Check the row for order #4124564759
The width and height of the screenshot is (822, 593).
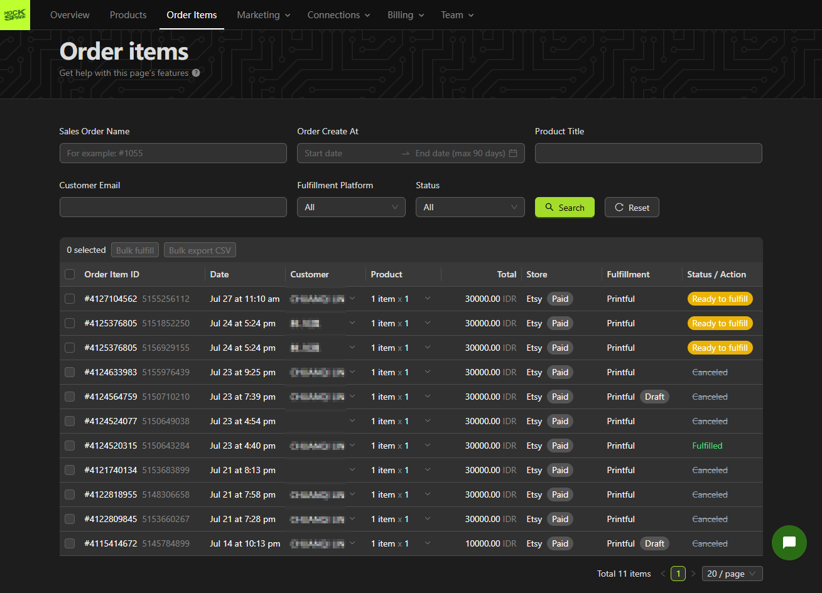(x=70, y=397)
